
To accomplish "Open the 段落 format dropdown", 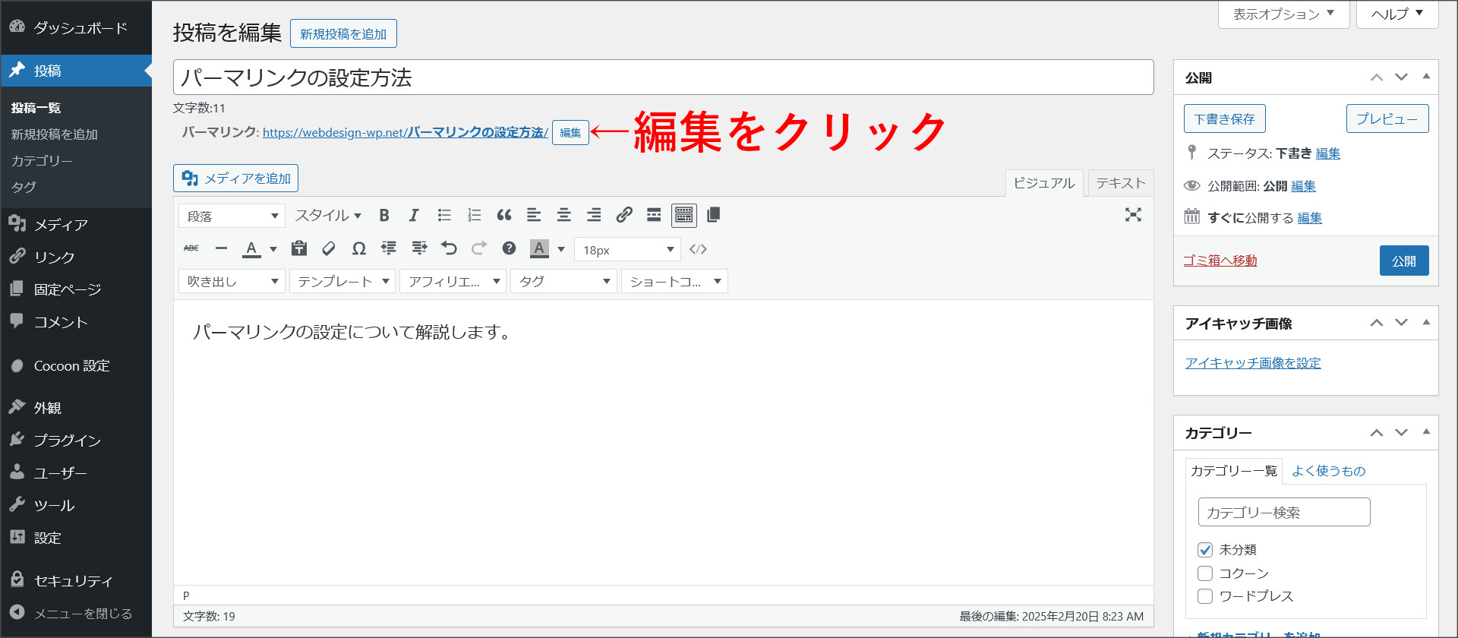I will 232,216.
